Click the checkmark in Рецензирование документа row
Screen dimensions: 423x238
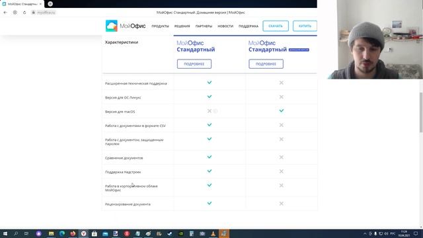[x=210, y=203]
